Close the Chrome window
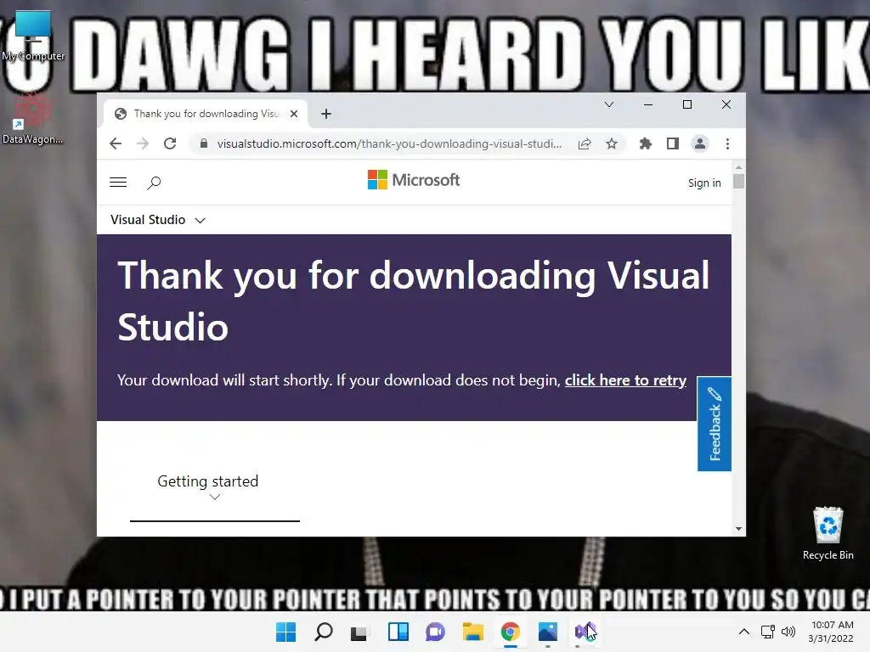 pyautogui.click(x=726, y=104)
